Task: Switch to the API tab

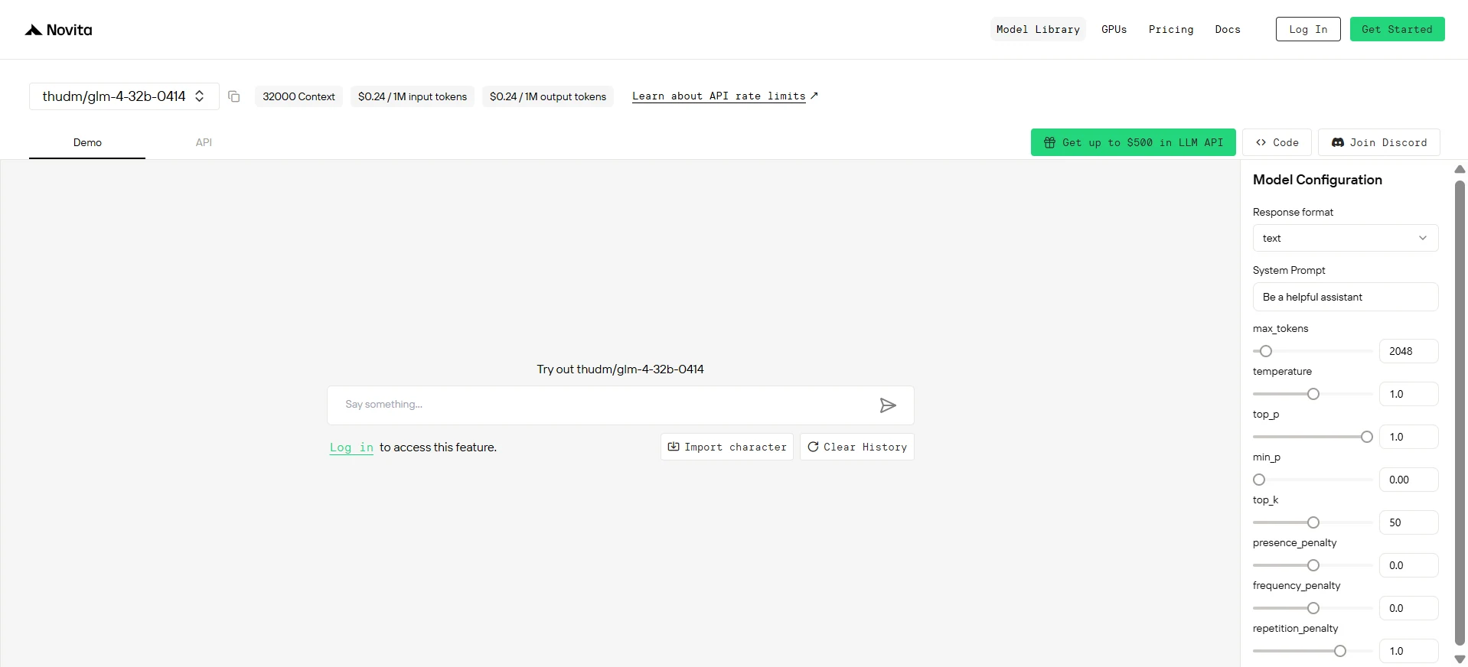Action: point(204,142)
